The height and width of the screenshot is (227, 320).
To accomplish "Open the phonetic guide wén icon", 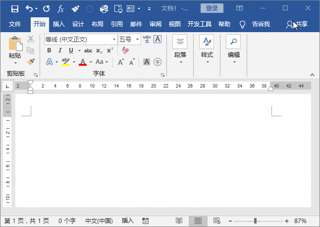I will [x=147, y=39].
